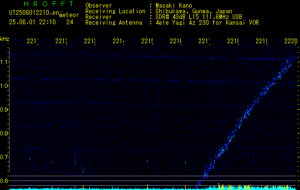Select the file name UT2506012210.pn

pos(34,13)
